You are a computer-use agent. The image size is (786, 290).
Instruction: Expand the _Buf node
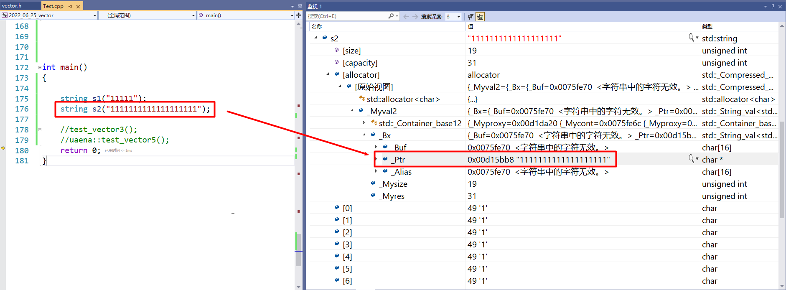376,147
